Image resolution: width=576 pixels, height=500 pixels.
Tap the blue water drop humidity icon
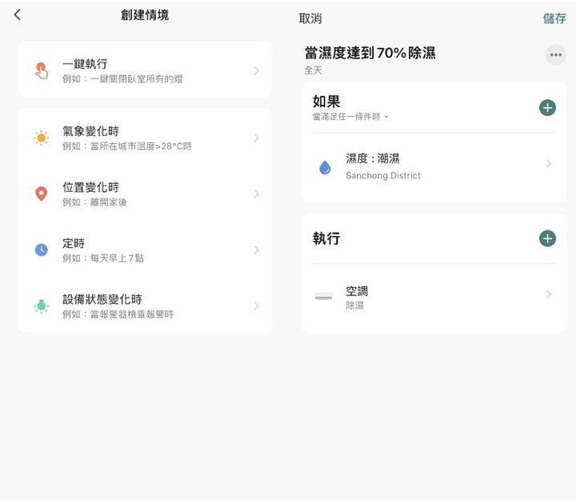(x=325, y=167)
